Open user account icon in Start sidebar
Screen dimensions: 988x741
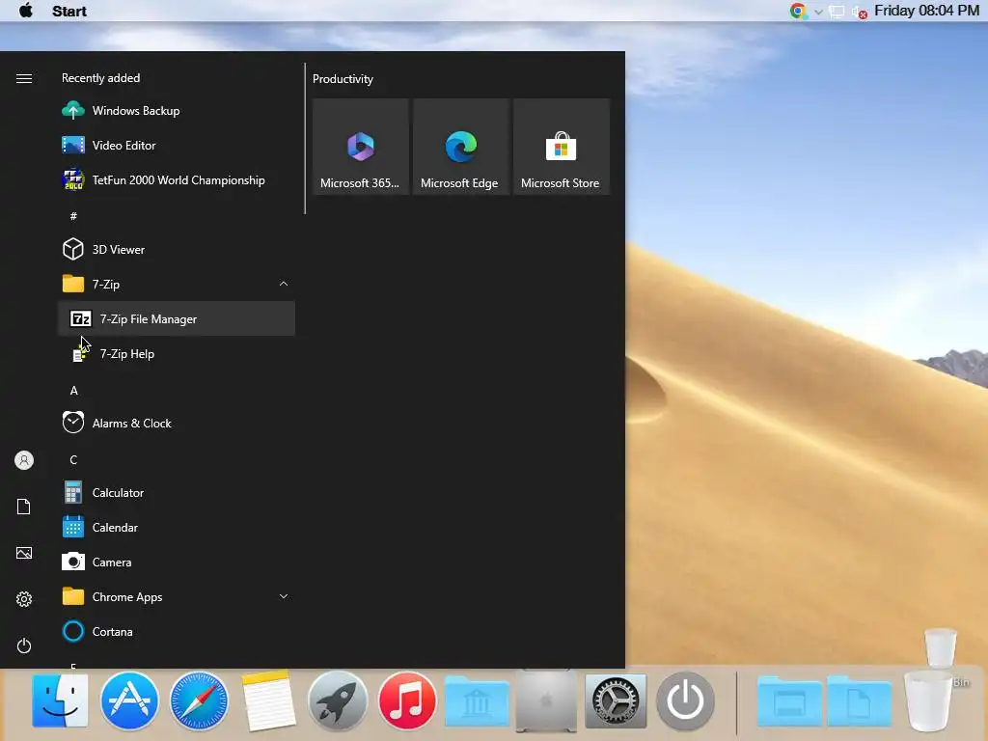coord(24,460)
